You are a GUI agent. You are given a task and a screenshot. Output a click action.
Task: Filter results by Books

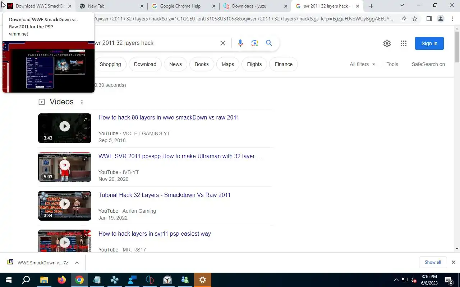(202, 64)
